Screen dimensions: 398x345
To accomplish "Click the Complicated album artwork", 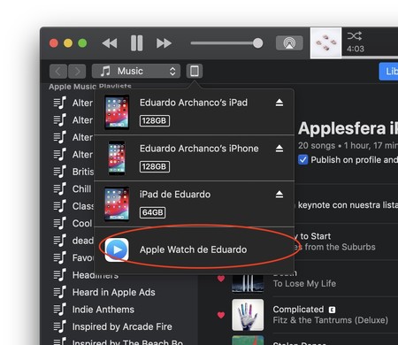I will [x=248, y=315].
